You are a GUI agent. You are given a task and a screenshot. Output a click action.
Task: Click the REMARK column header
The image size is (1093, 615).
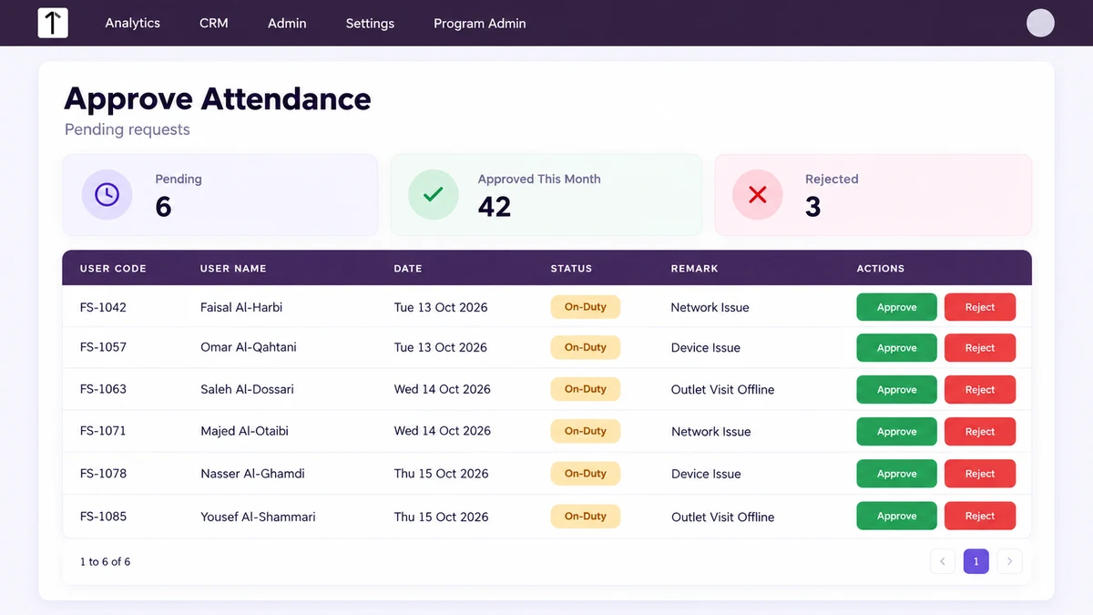[694, 269]
